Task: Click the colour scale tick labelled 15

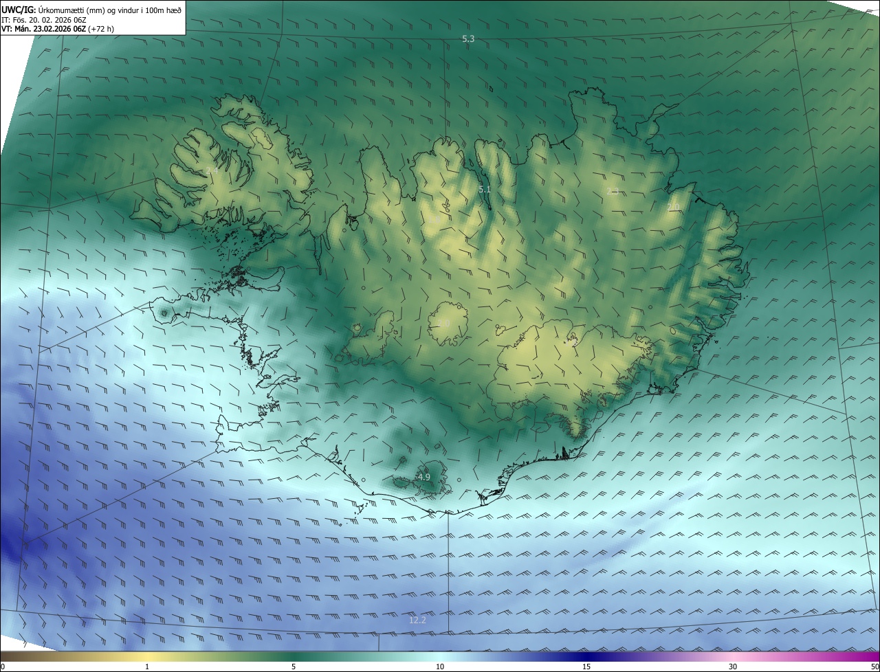Action: click(586, 667)
